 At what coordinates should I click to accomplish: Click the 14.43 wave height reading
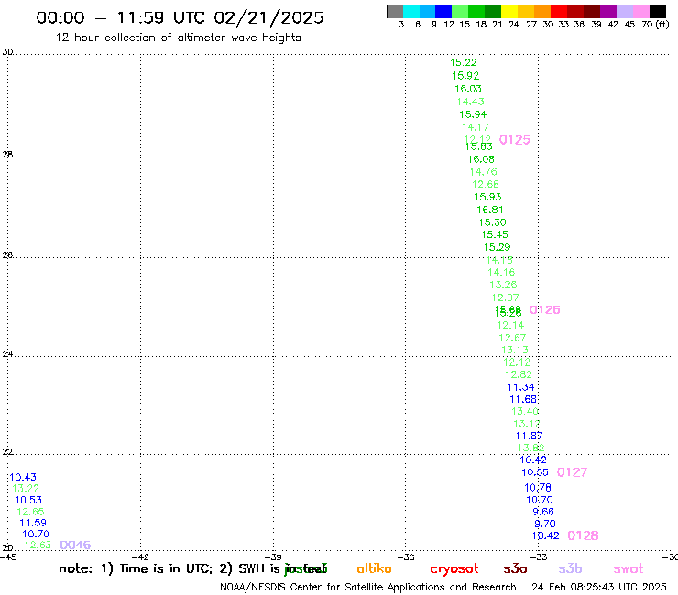coord(470,102)
